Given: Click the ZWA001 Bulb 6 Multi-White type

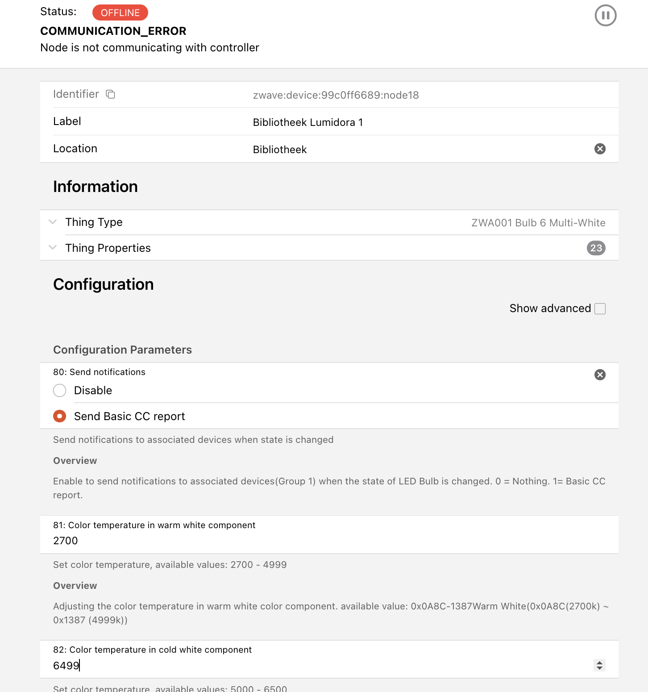Looking at the screenshot, I should (x=538, y=223).
